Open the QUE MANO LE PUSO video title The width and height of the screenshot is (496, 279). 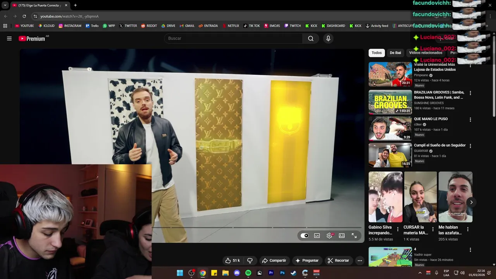coord(431,119)
